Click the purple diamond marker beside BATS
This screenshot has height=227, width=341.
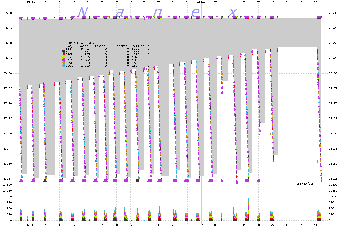coord(64,60)
